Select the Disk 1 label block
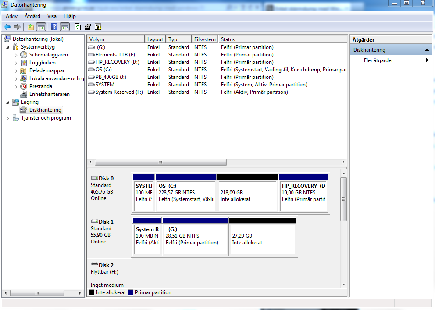This screenshot has width=435, height=310. (x=109, y=236)
